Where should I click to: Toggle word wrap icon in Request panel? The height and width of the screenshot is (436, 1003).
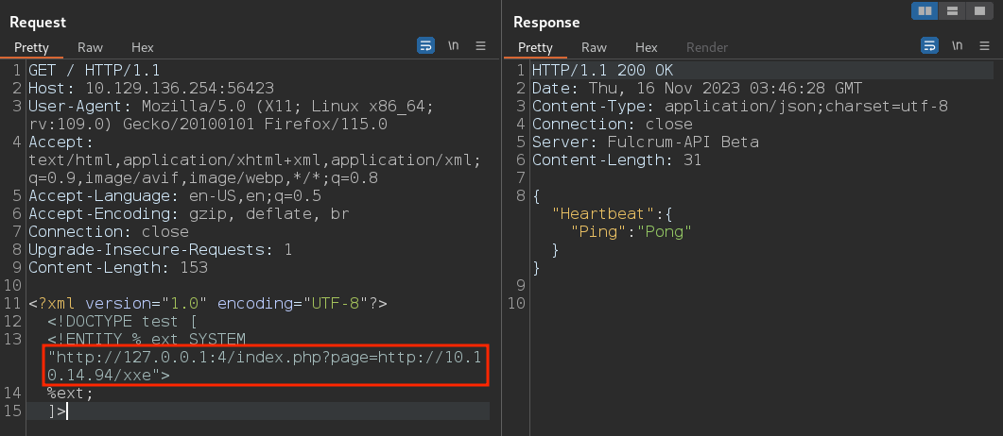coord(425,46)
